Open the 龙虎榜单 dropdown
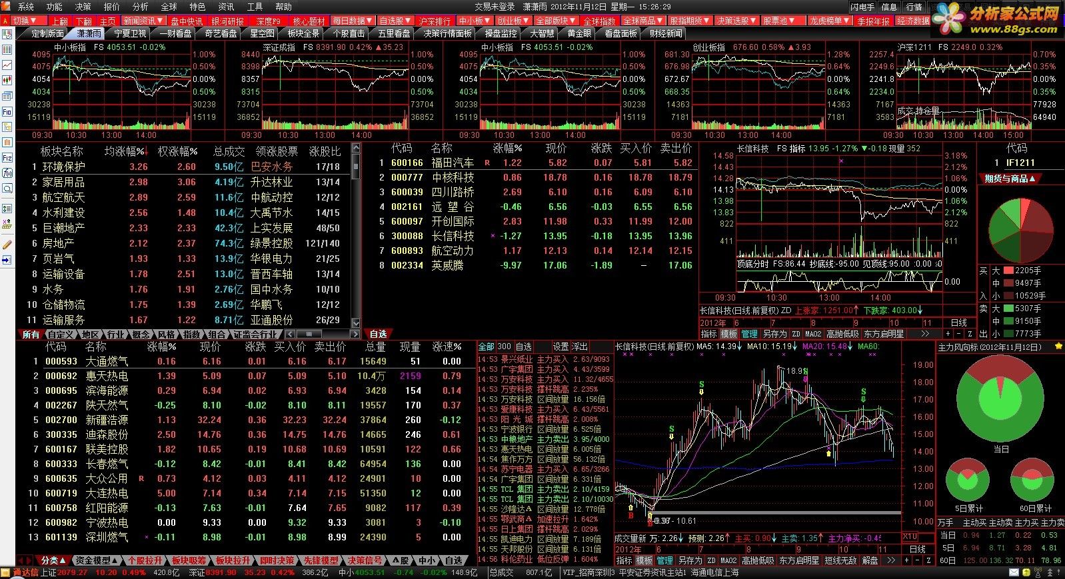This screenshot has width=1065, height=579. point(830,21)
